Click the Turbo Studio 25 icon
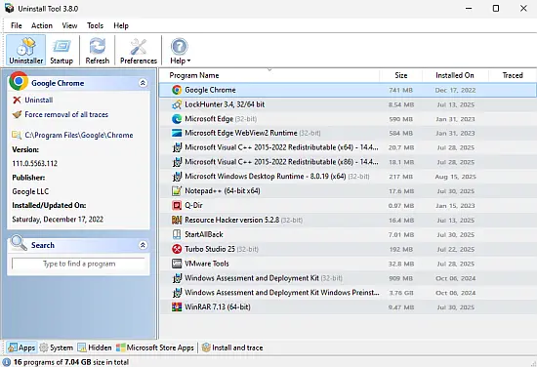 [177, 249]
